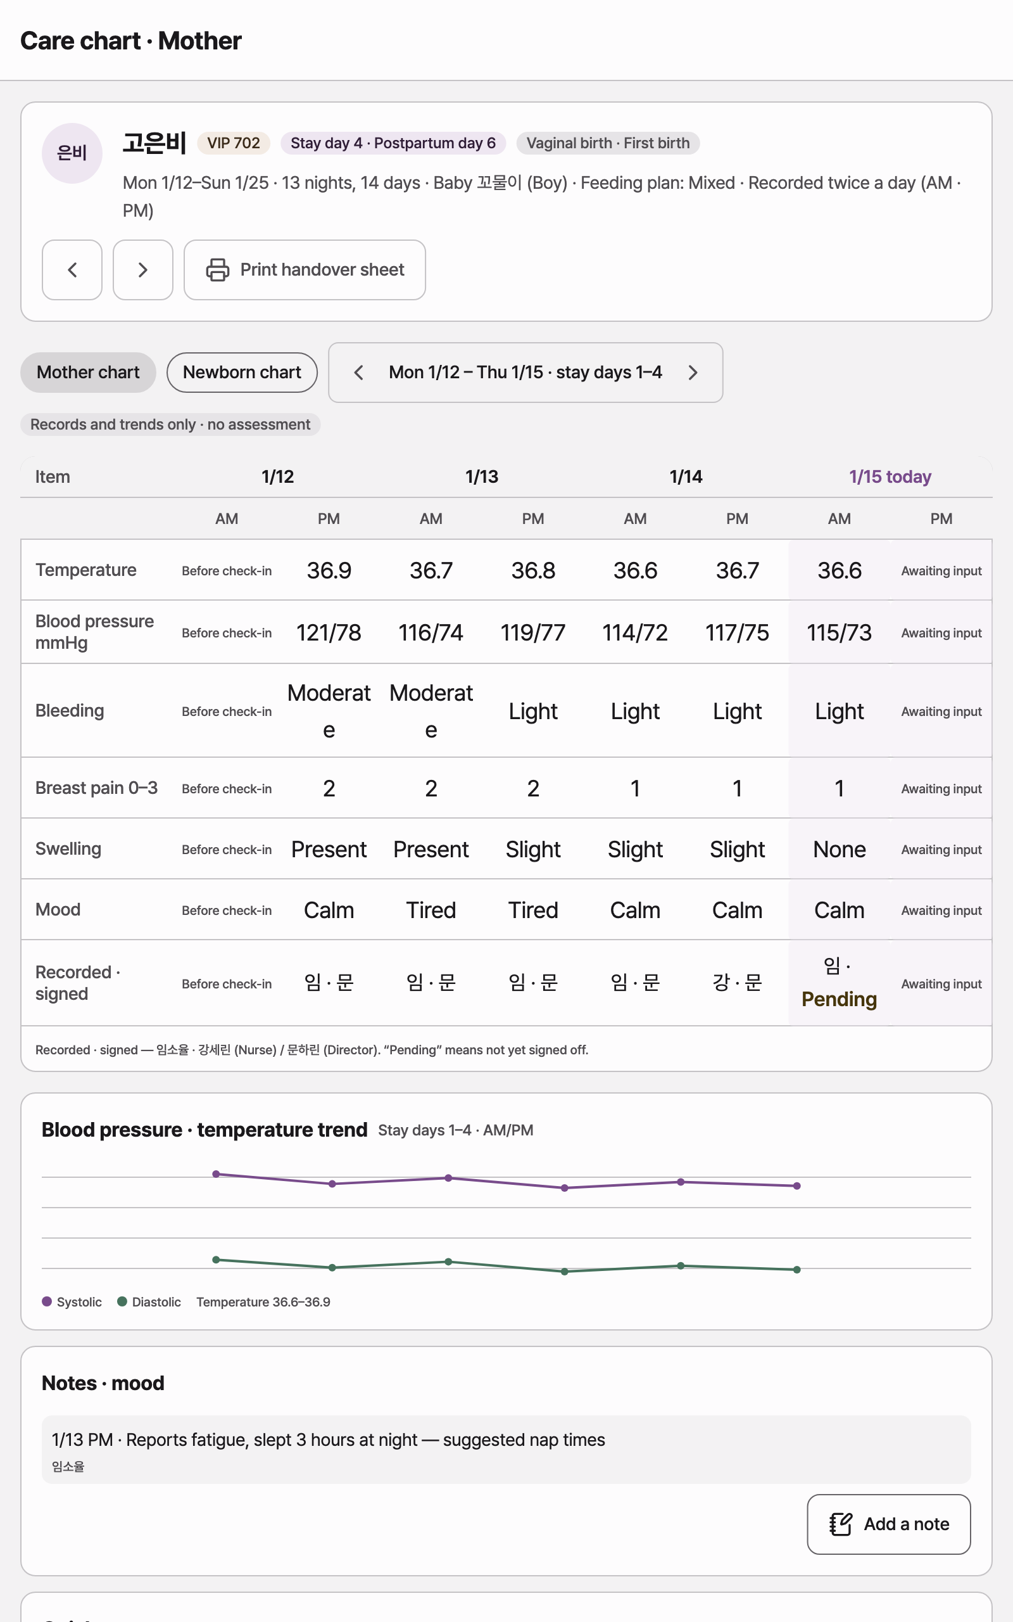This screenshot has height=1622, width=1013.
Task: Click the notepad icon on Add a note
Action: [x=840, y=1524]
